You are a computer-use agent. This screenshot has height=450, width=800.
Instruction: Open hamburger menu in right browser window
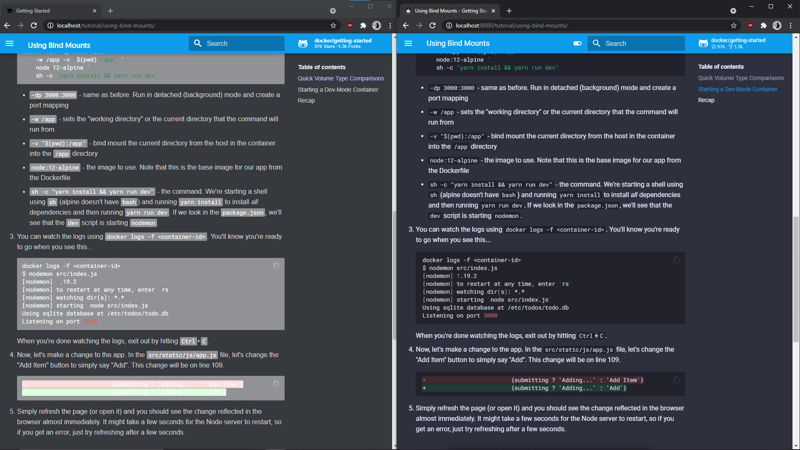408,43
